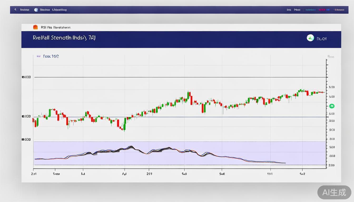This screenshot has height=202, width=354.
Task: Click the green price marker on right axis
Action: [332, 106]
